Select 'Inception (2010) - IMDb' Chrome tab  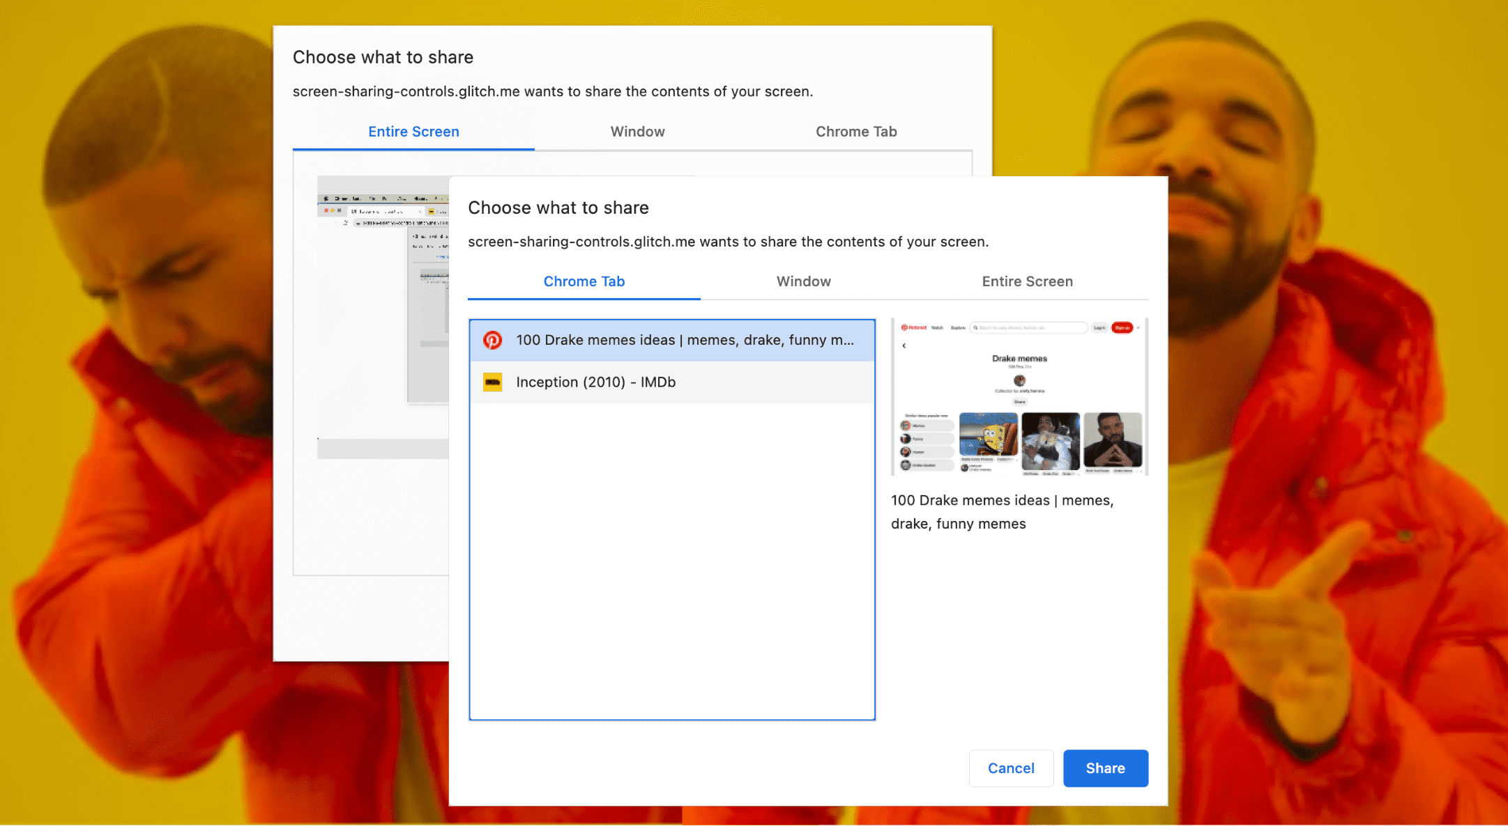coord(672,382)
